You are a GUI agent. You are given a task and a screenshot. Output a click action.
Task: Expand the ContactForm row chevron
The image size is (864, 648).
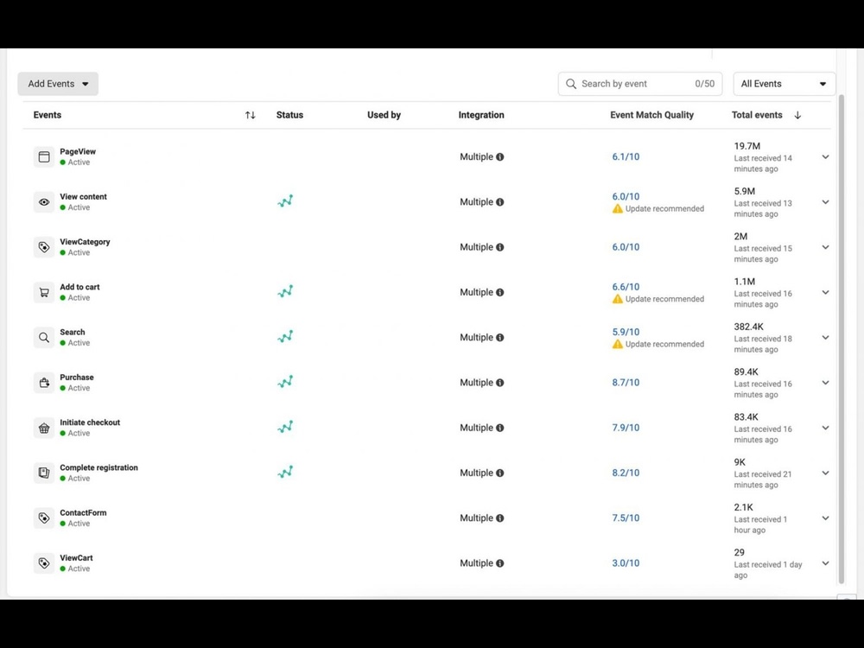coord(825,518)
